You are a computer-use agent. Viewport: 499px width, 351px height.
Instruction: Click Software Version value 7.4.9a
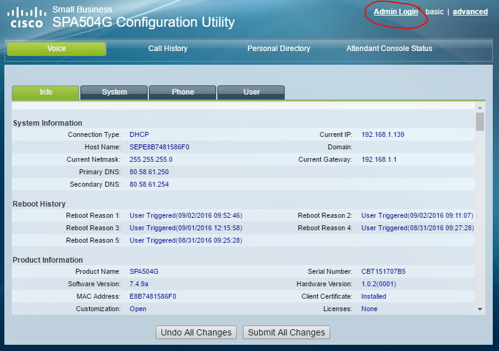pyautogui.click(x=139, y=284)
